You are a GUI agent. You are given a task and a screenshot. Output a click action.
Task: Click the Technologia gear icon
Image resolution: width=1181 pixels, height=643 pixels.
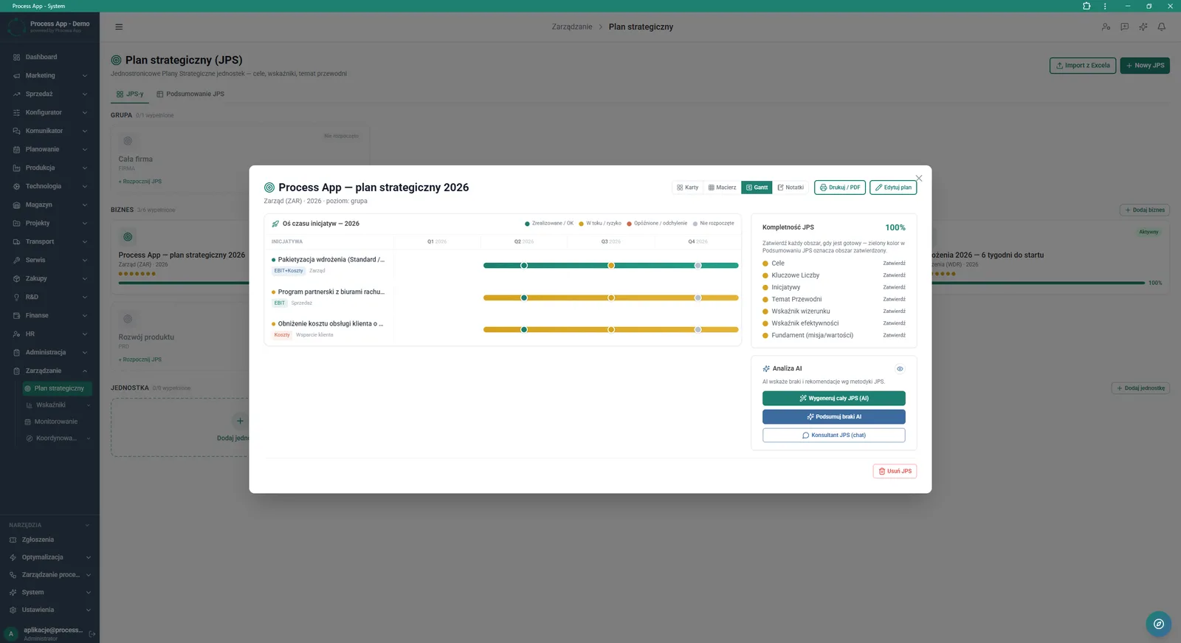point(16,186)
